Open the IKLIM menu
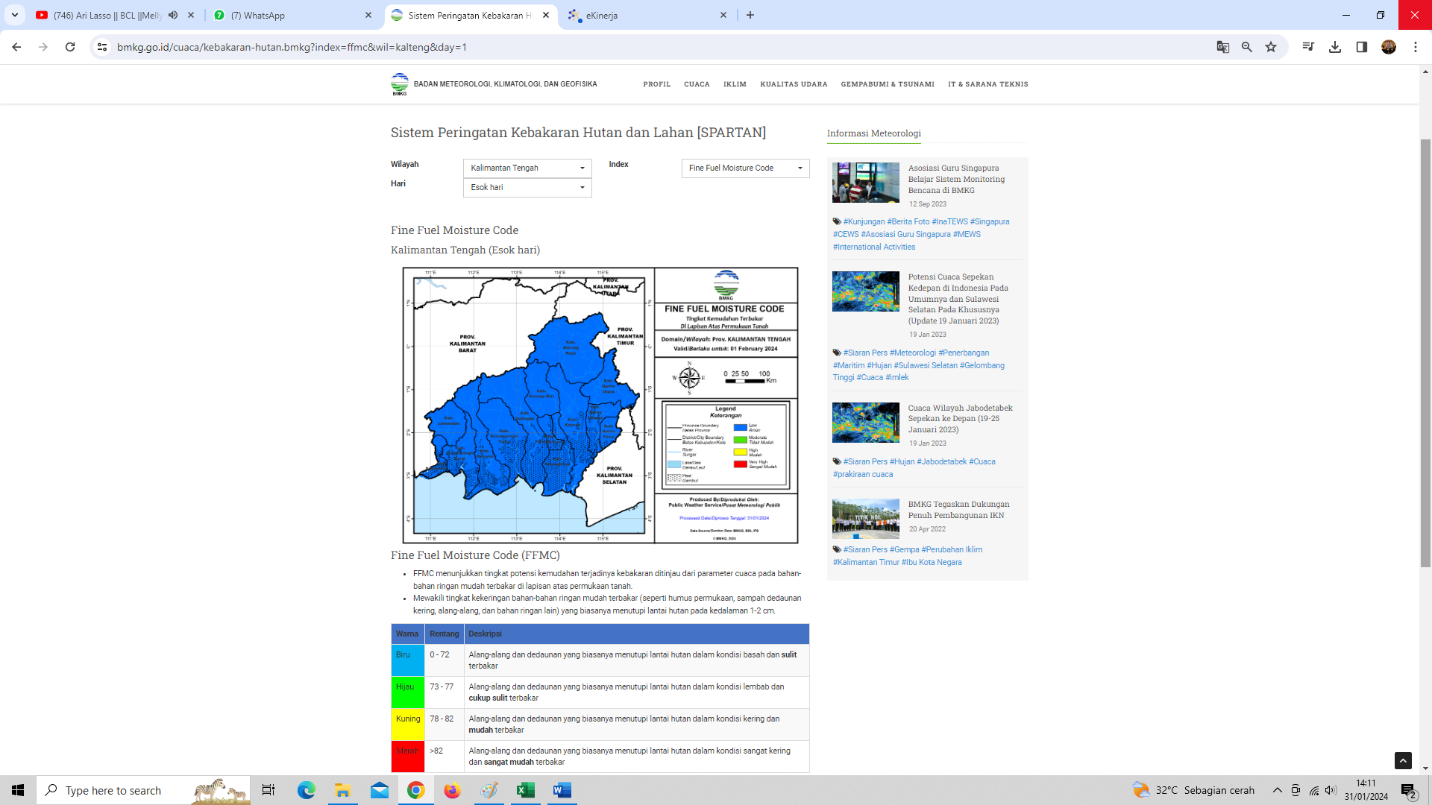The height and width of the screenshot is (805, 1432). [735, 84]
